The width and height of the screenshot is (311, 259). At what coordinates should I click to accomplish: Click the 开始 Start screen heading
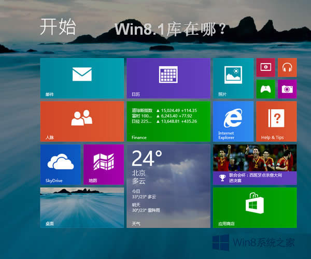point(58,27)
